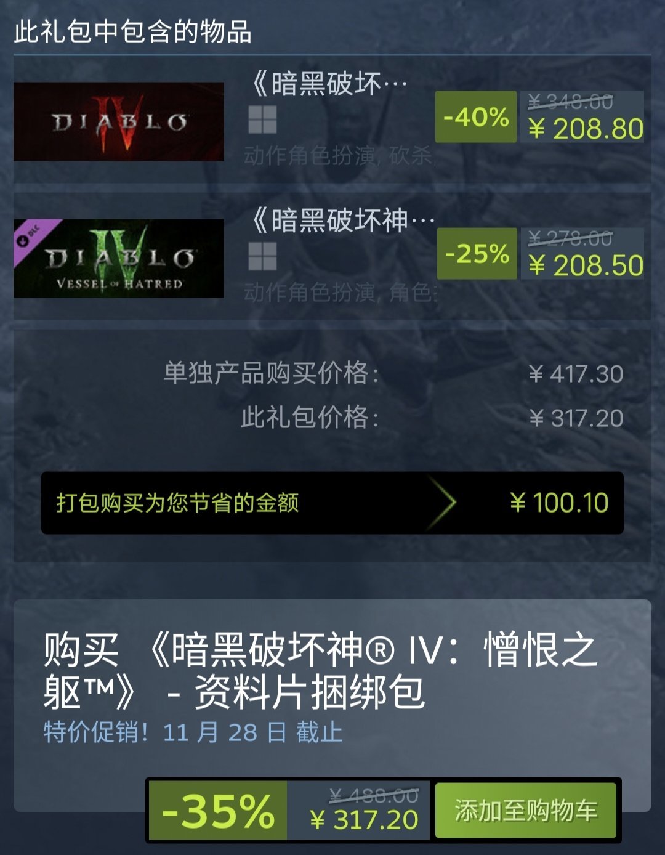Click the savings amount ¥100.10
This screenshot has width=665, height=855.
(559, 503)
